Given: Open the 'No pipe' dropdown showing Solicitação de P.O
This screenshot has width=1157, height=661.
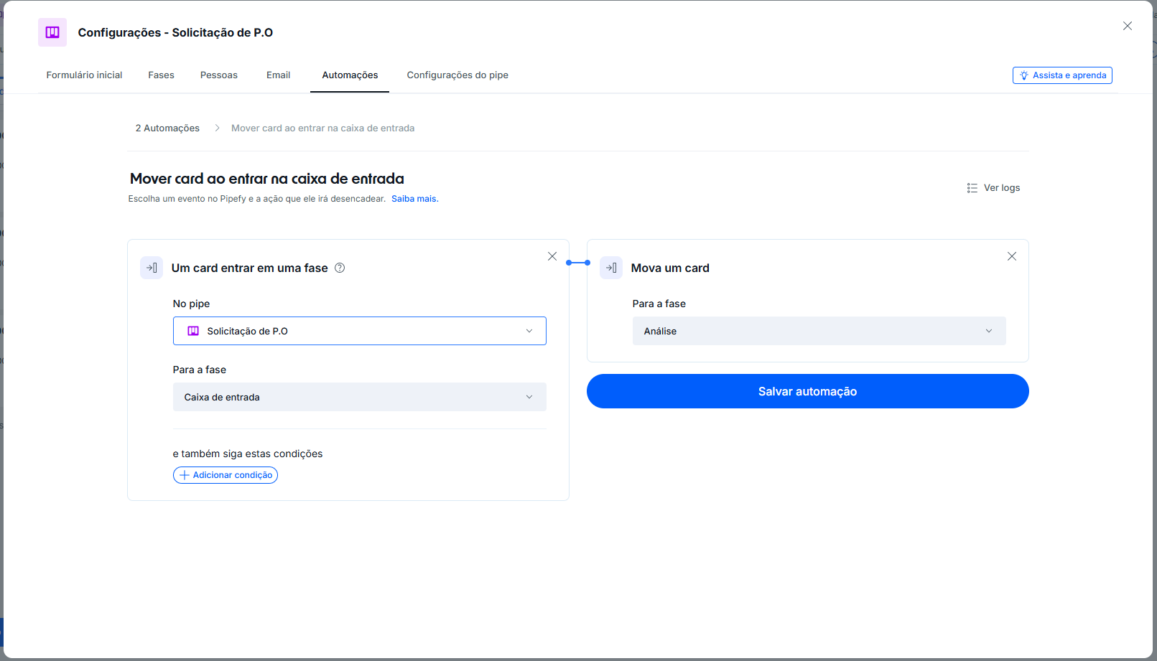Looking at the screenshot, I should [360, 331].
